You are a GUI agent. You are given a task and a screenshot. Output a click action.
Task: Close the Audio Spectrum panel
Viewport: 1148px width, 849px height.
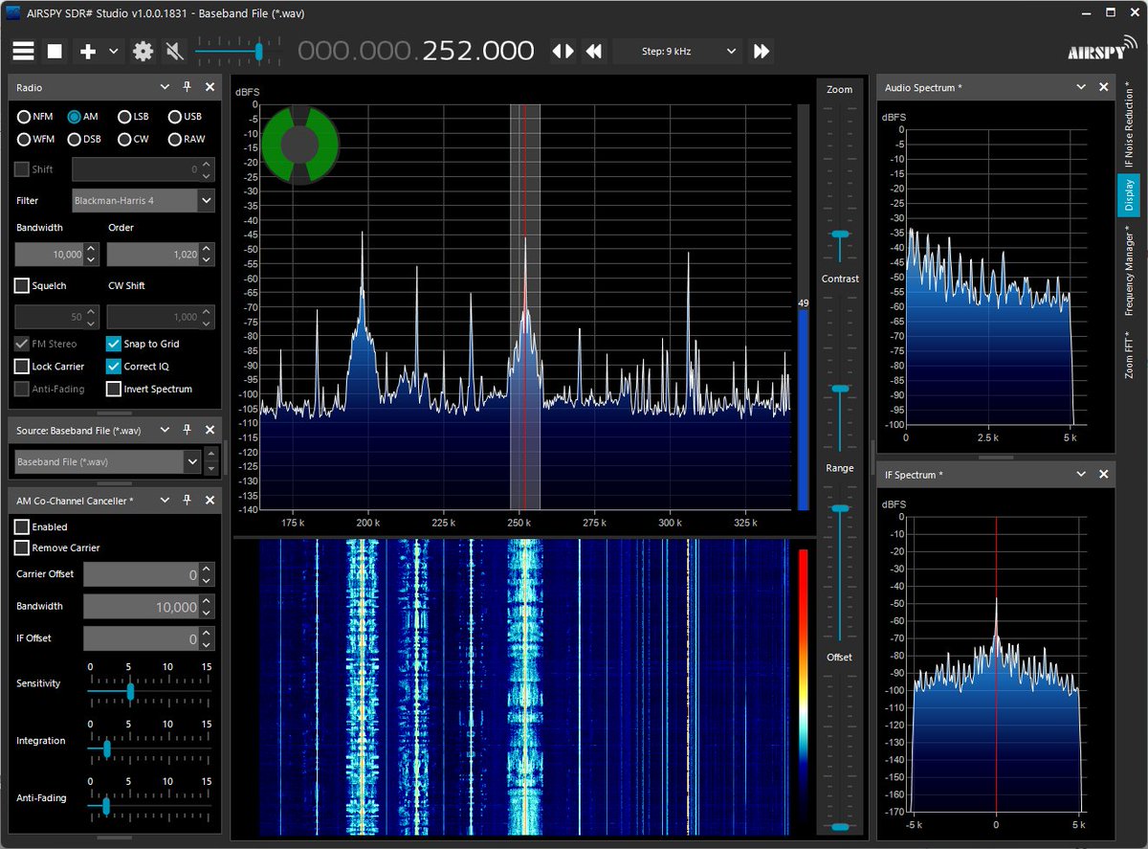(x=1103, y=86)
